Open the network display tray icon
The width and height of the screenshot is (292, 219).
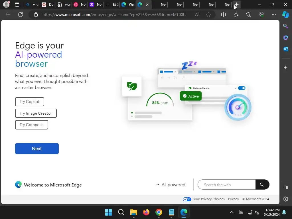(x=250, y=212)
